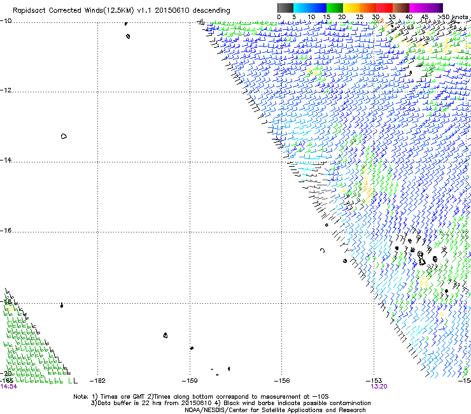Click the latitude label "-12"

click(6, 90)
